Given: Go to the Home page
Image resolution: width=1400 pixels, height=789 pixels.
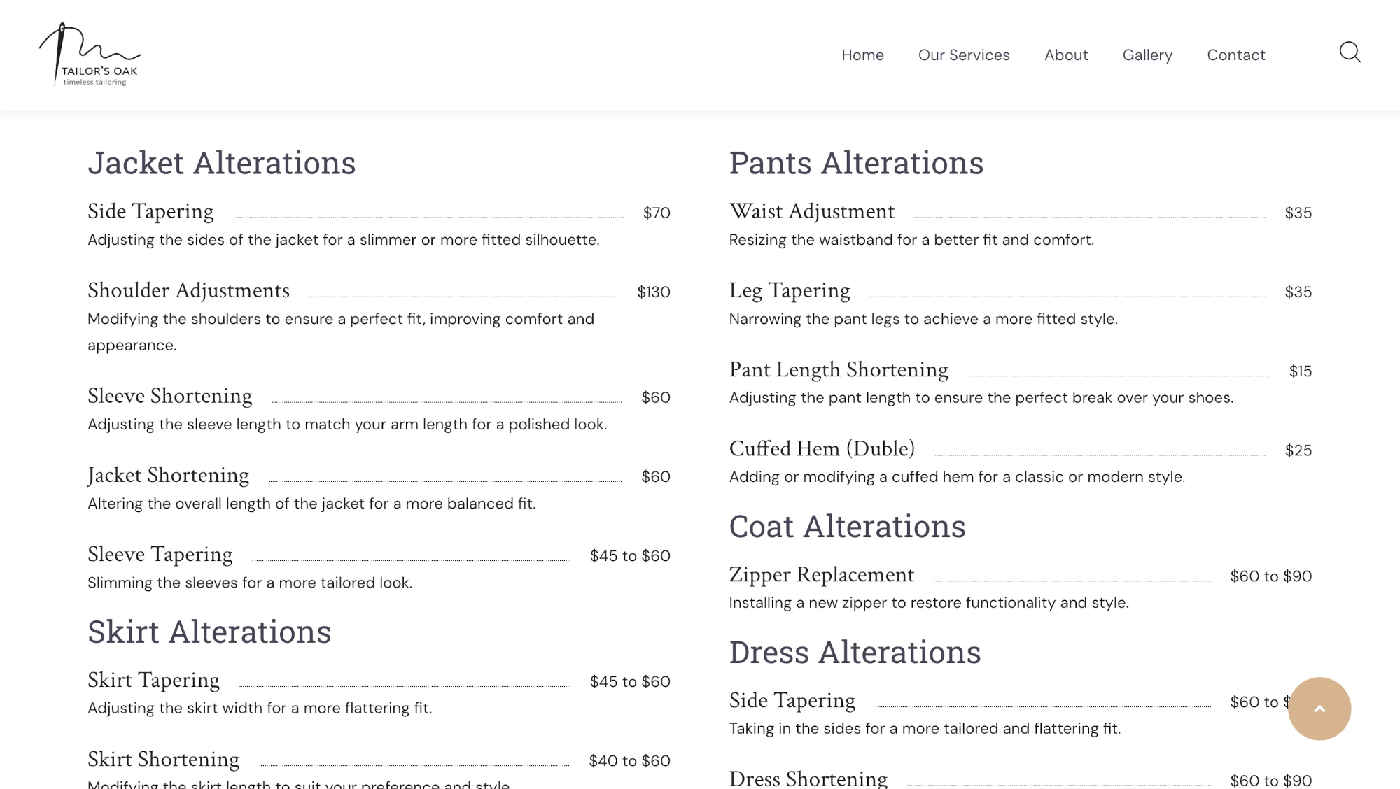Looking at the screenshot, I should point(862,55).
